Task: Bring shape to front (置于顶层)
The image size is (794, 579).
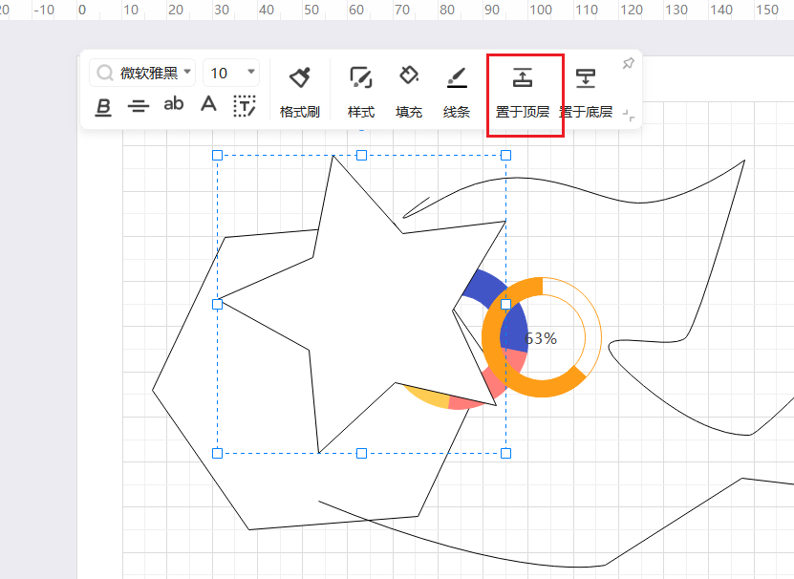Action: tap(523, 92)
